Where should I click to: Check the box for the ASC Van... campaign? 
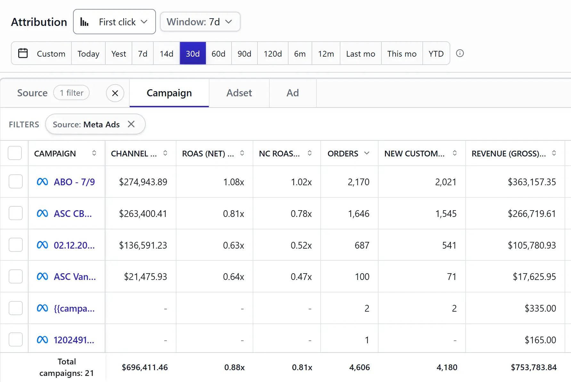pos(15,276)
